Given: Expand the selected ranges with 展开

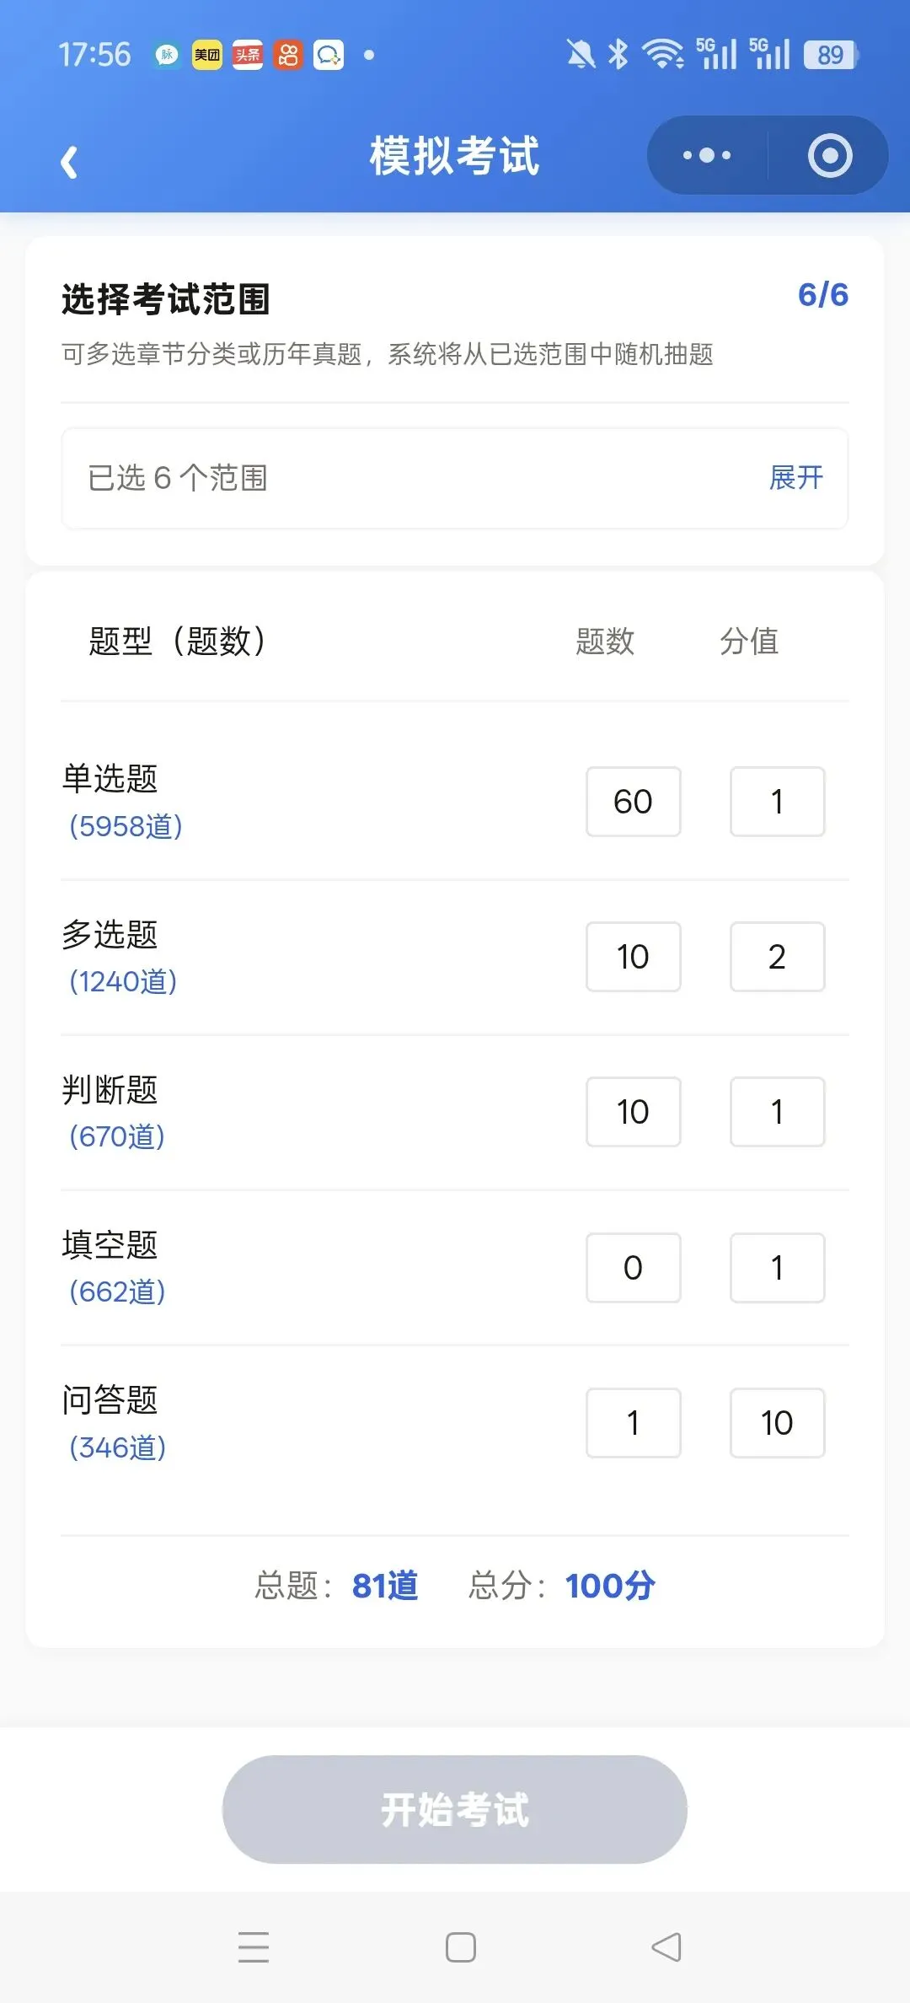Looking at the screenshot, I should point(796,478).
